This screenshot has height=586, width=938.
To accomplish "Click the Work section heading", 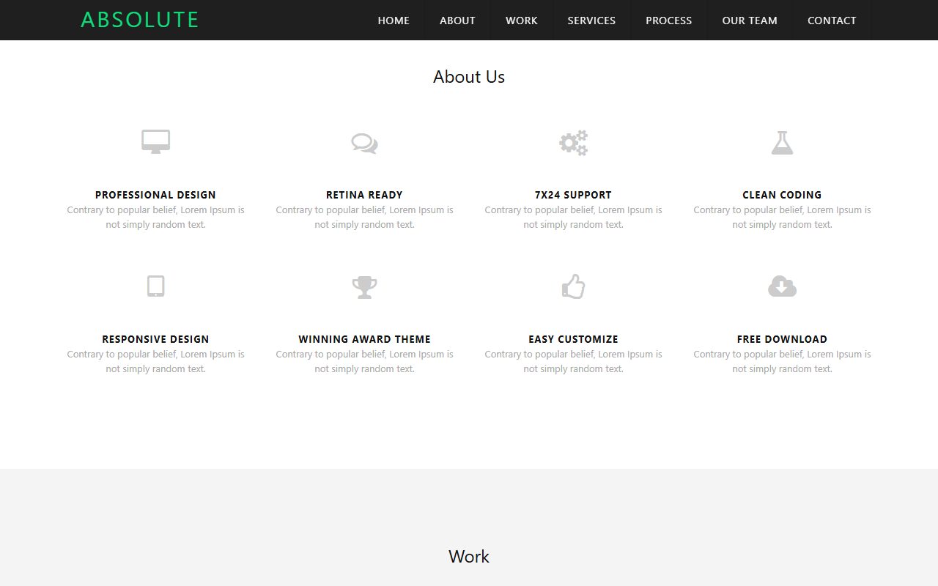I will pyautogui.click(x=469, y=557).
